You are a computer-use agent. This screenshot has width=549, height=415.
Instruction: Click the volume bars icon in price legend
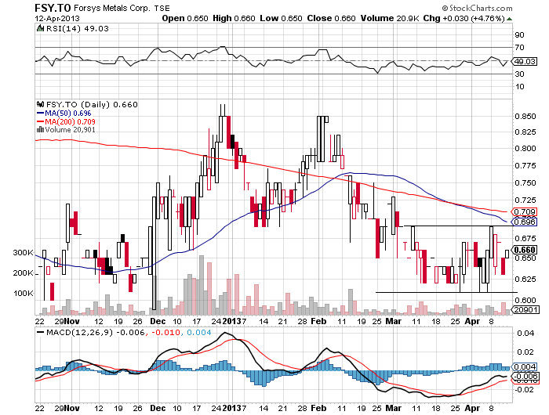(40, 130)
